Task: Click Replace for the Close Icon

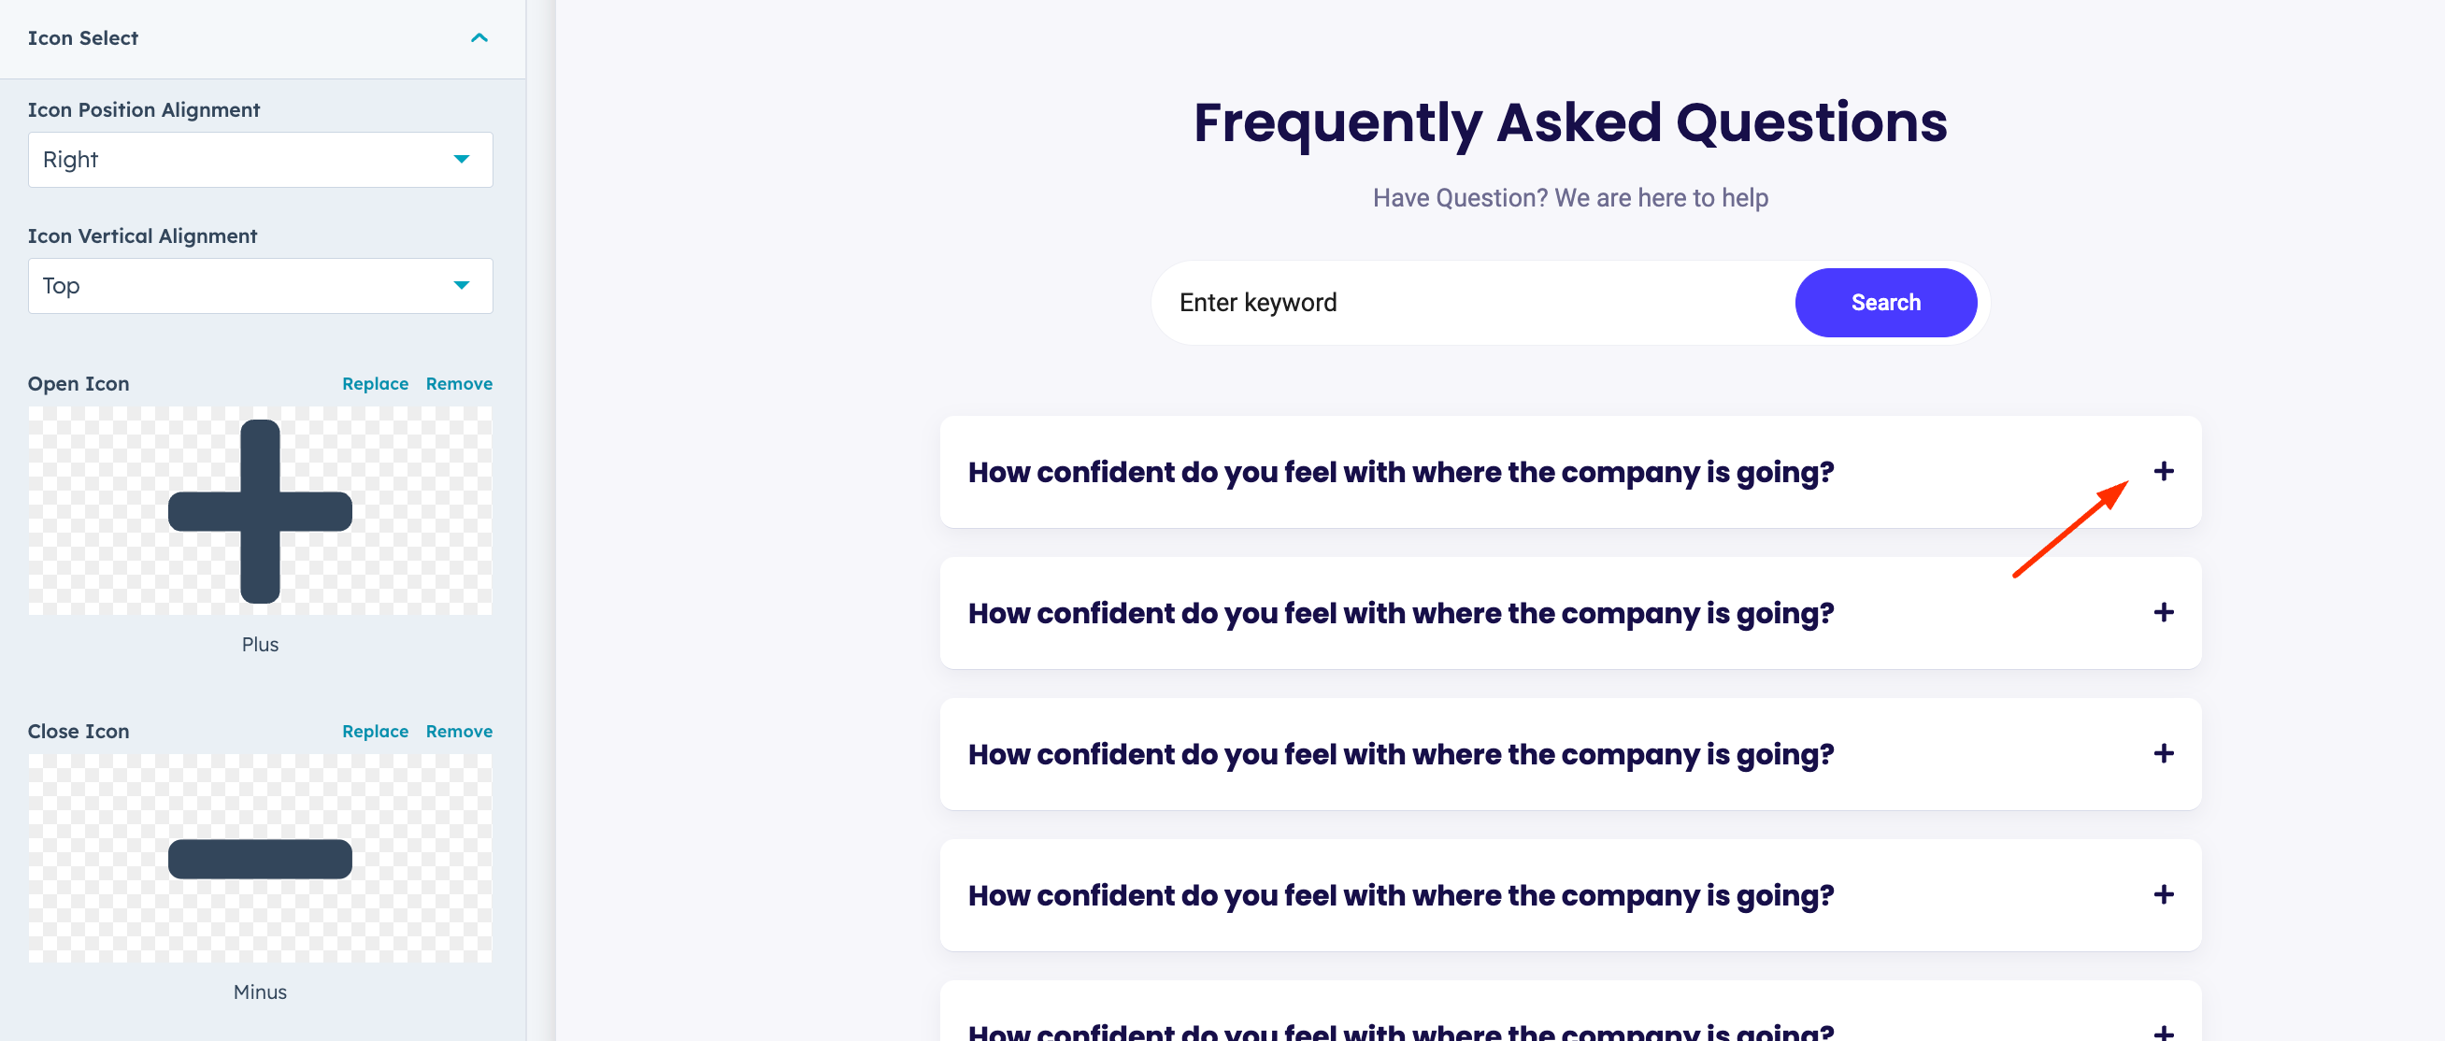Action: pos(375,731)
